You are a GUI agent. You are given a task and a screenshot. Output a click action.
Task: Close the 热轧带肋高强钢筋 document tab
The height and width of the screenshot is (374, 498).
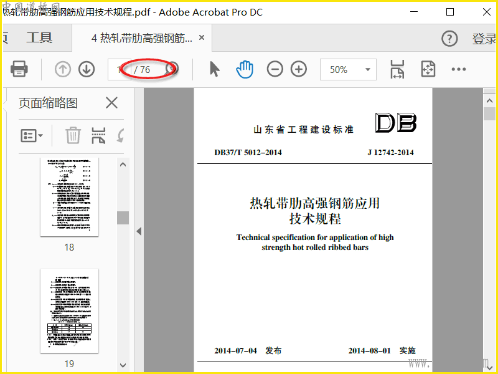201,37
